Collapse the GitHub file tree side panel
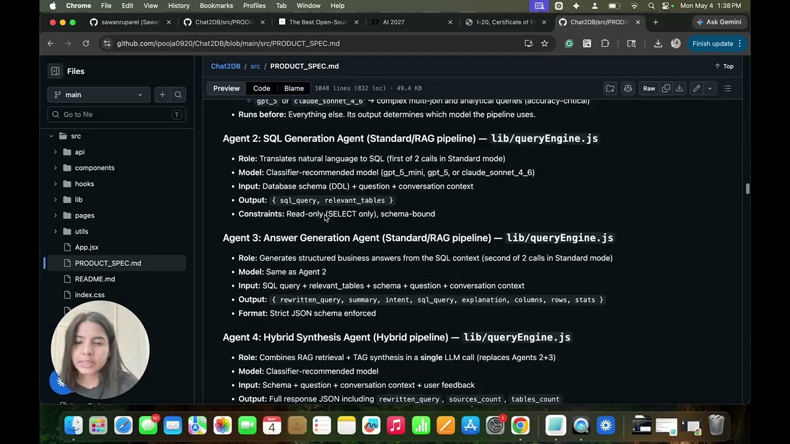The height and width of the screenshot is (444, 790). (55, 71)
